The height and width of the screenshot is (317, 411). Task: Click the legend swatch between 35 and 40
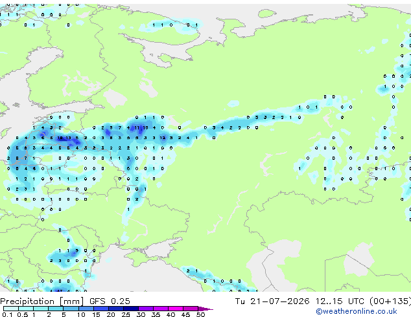click(160, 309)
